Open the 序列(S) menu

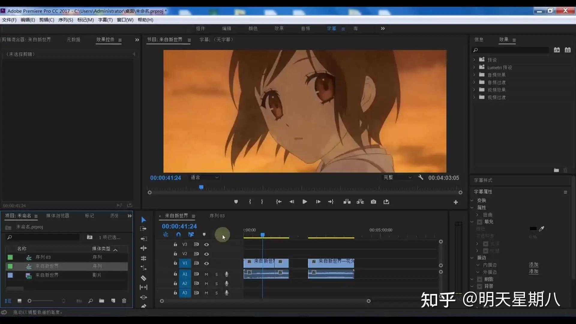point(65,20)
